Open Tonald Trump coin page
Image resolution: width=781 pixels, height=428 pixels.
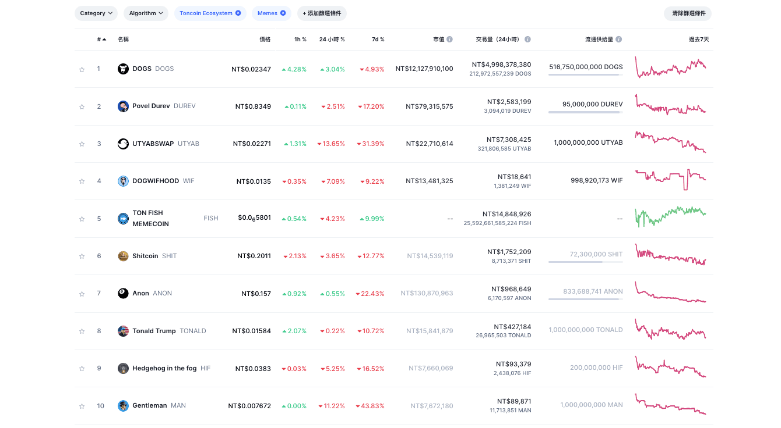click(x=154, y=331)
